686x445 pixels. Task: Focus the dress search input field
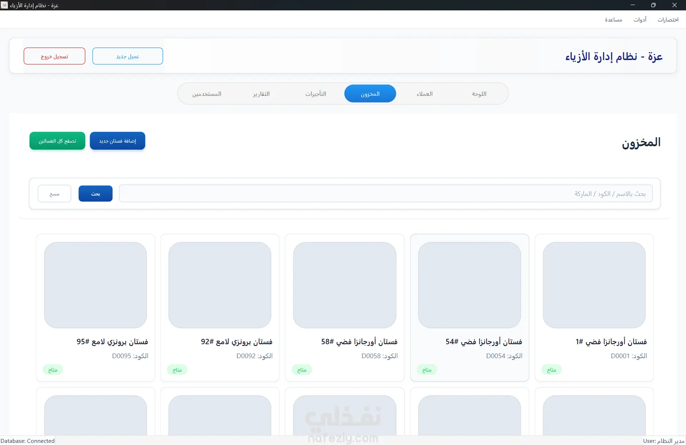pyautogui.click(x=386, y=193)
